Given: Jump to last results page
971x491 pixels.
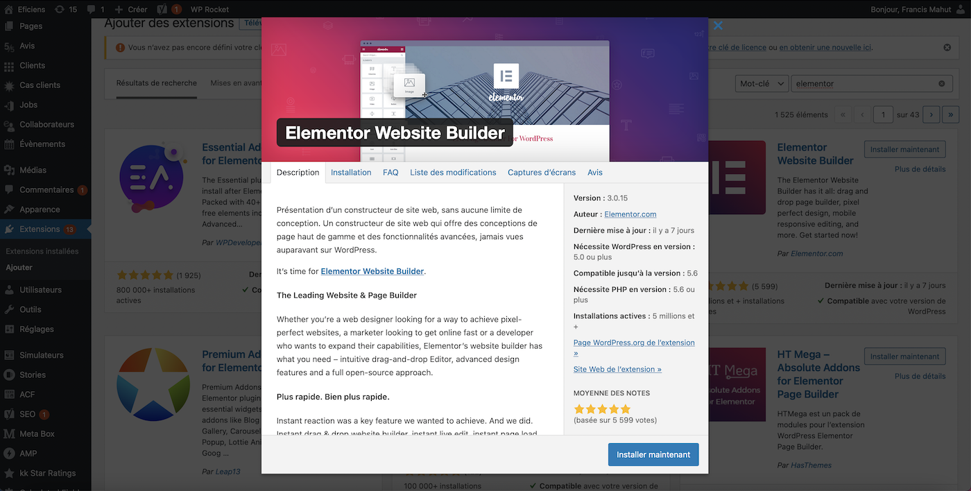Looking at the screenshot, I should click(x=951, y=115).
